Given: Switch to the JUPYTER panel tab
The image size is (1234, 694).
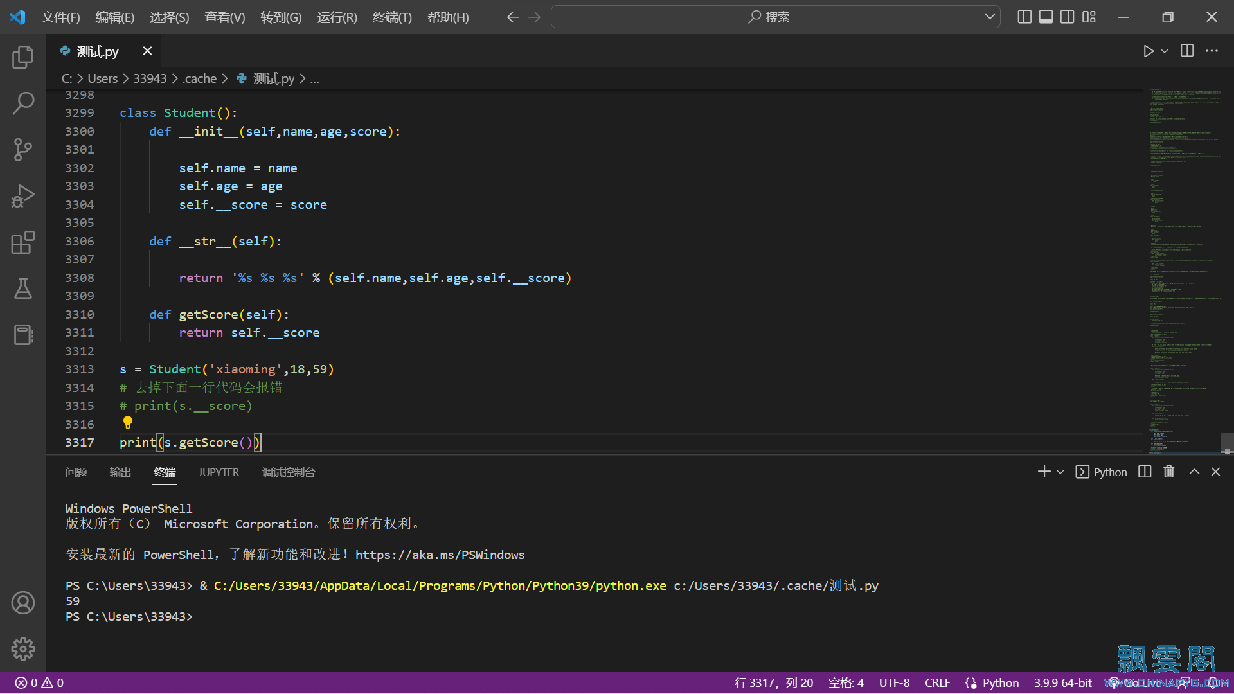Looking at the screenshot, I should 219,472.
